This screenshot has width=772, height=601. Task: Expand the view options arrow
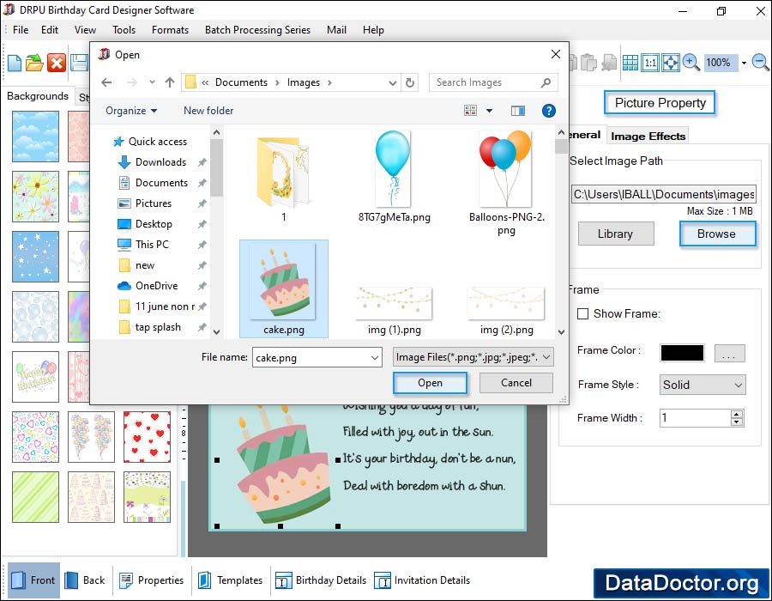tap(490, 111)
